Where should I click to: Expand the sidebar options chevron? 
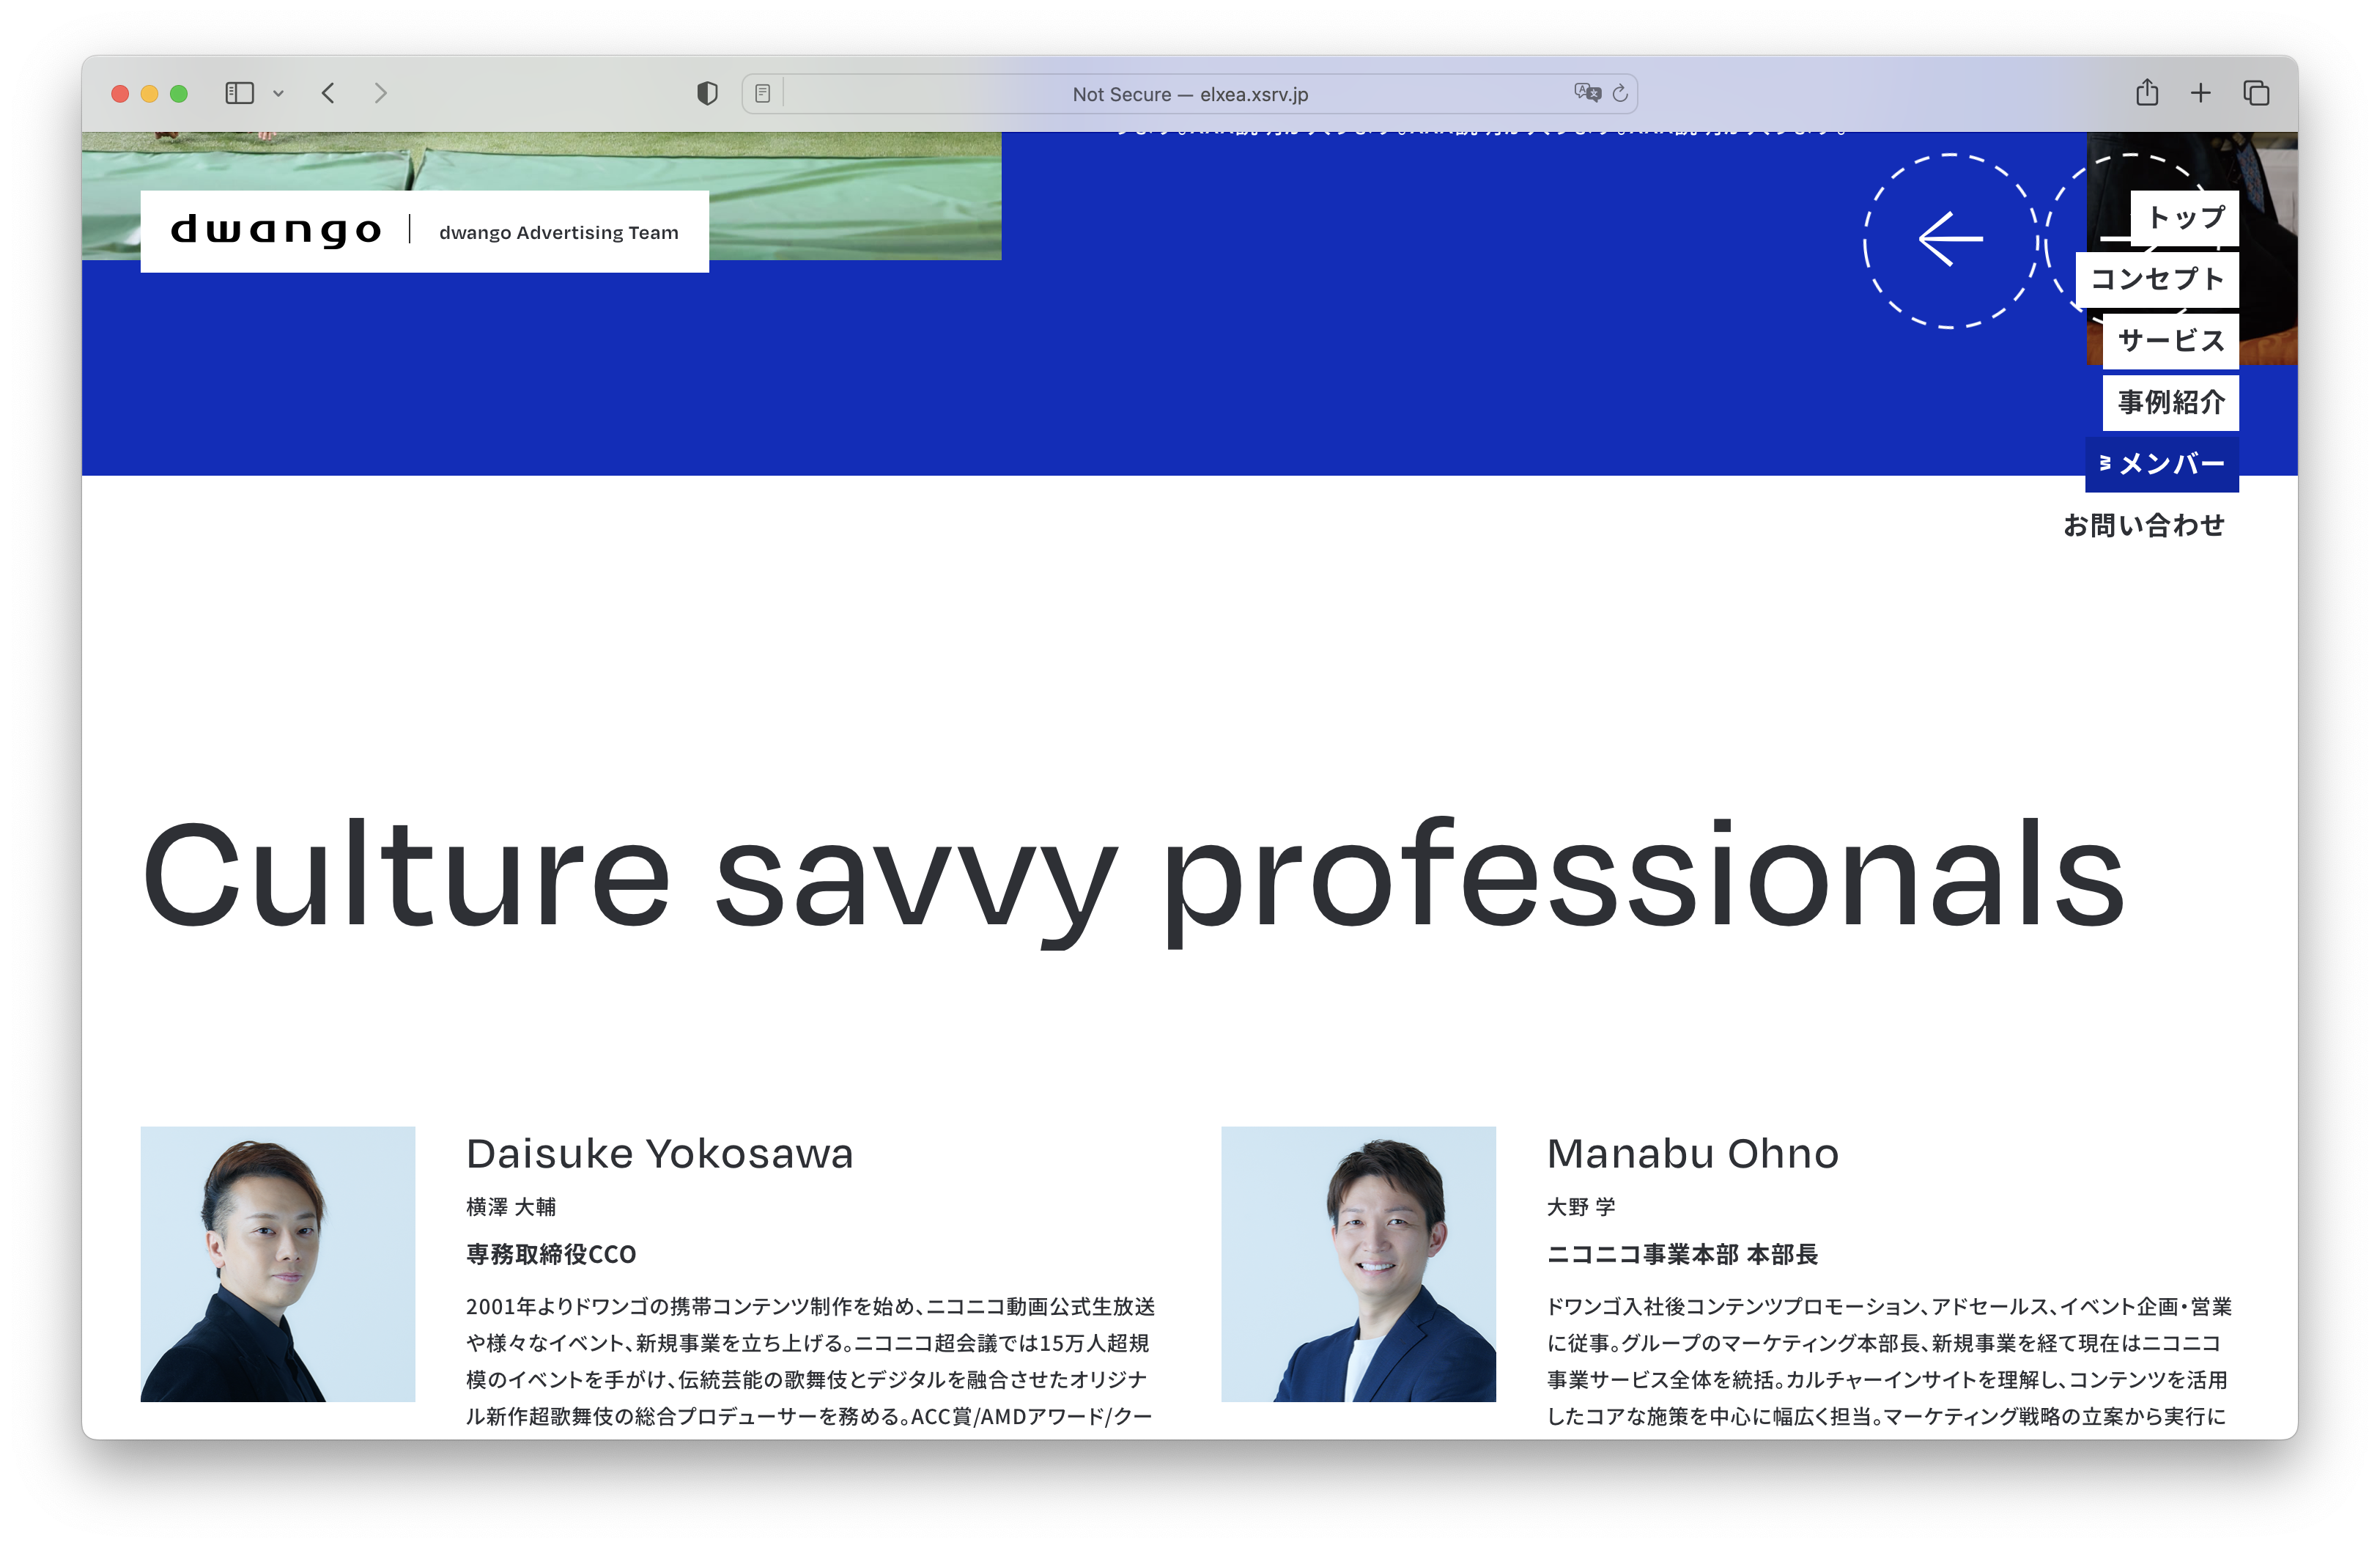pos(279,94)
